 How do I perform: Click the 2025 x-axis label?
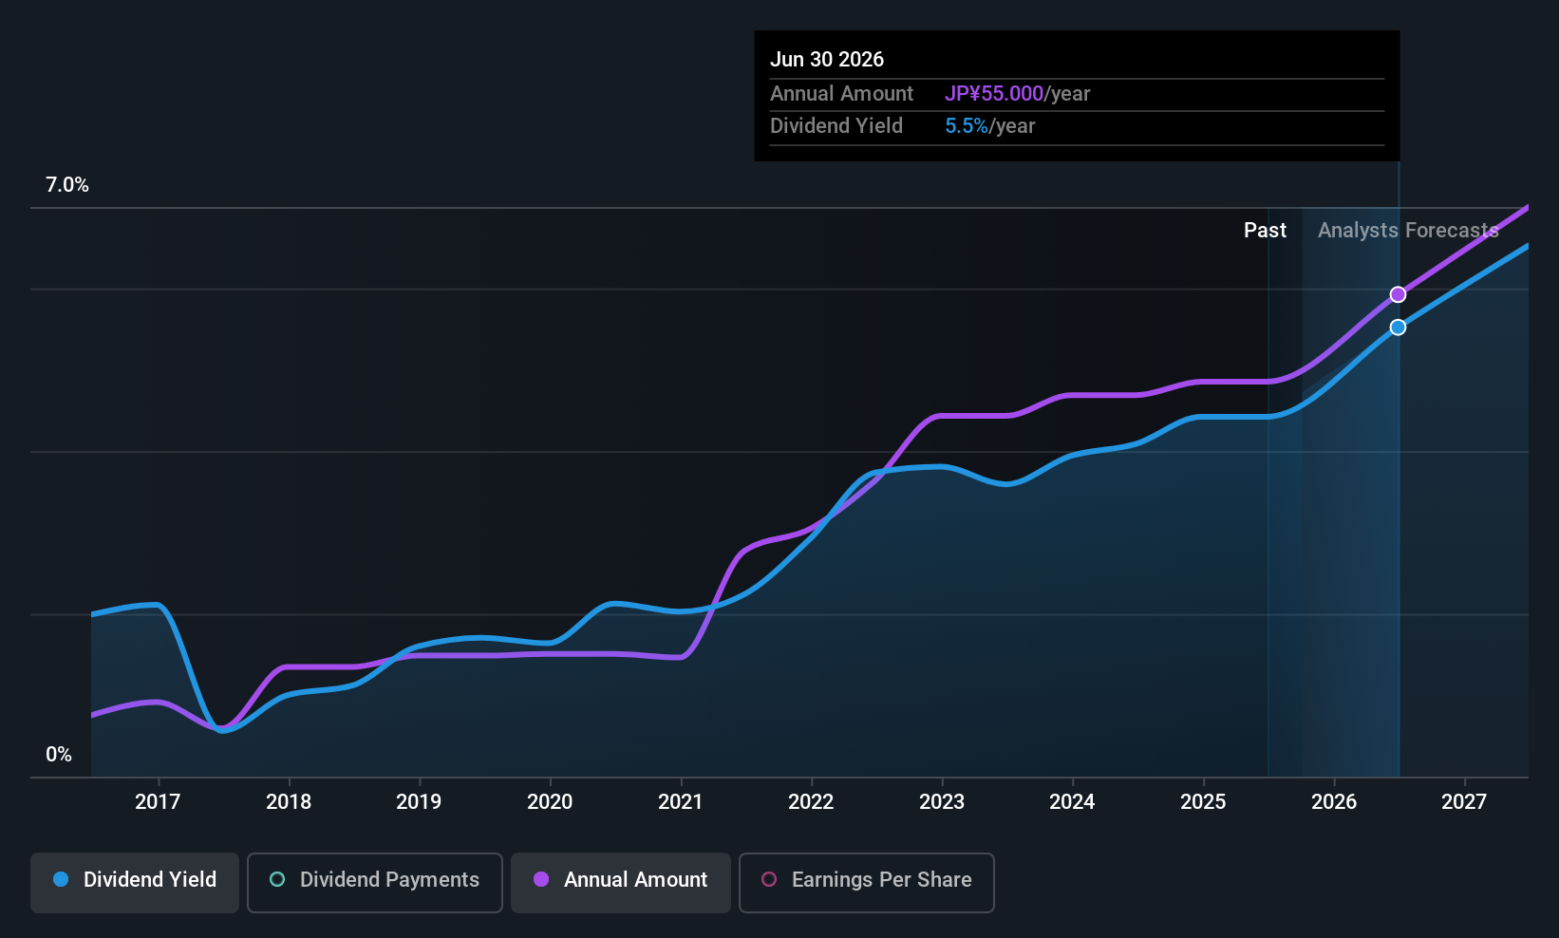1203,802
